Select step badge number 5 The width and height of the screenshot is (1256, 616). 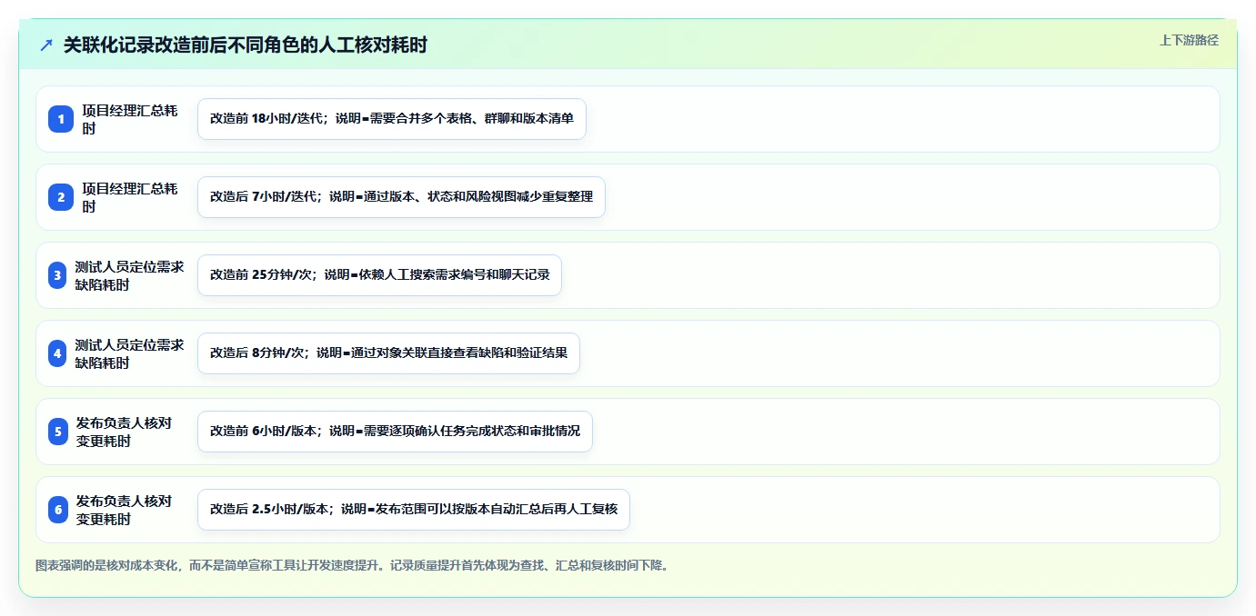pos(58,432)
